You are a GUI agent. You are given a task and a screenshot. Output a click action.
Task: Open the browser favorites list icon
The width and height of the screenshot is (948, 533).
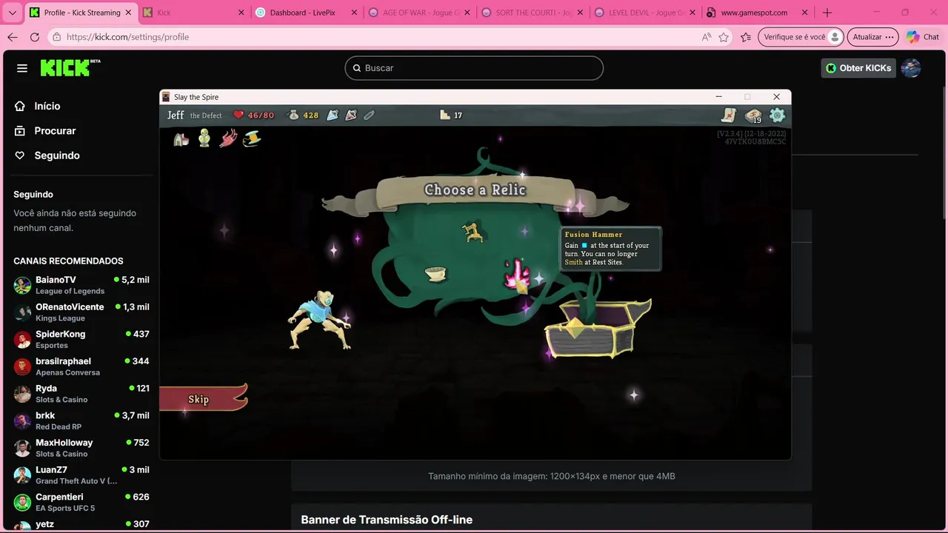746,37
